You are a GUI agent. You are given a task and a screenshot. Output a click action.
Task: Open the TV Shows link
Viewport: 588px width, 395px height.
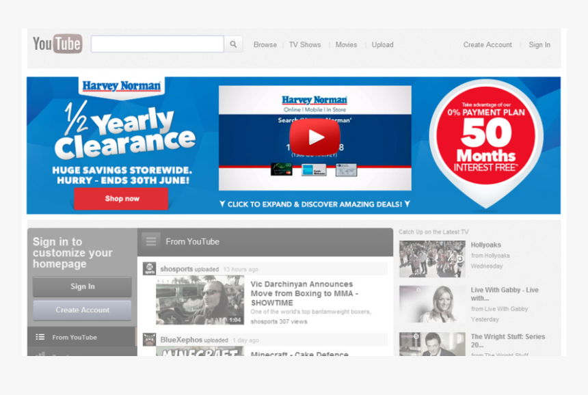[305, 44]
